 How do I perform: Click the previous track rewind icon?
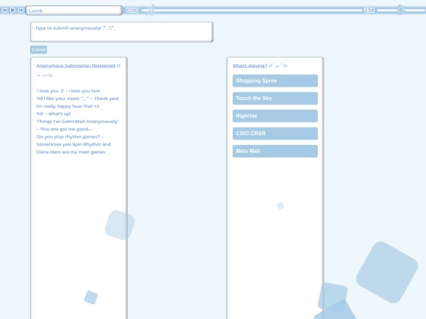coord(5,10)
